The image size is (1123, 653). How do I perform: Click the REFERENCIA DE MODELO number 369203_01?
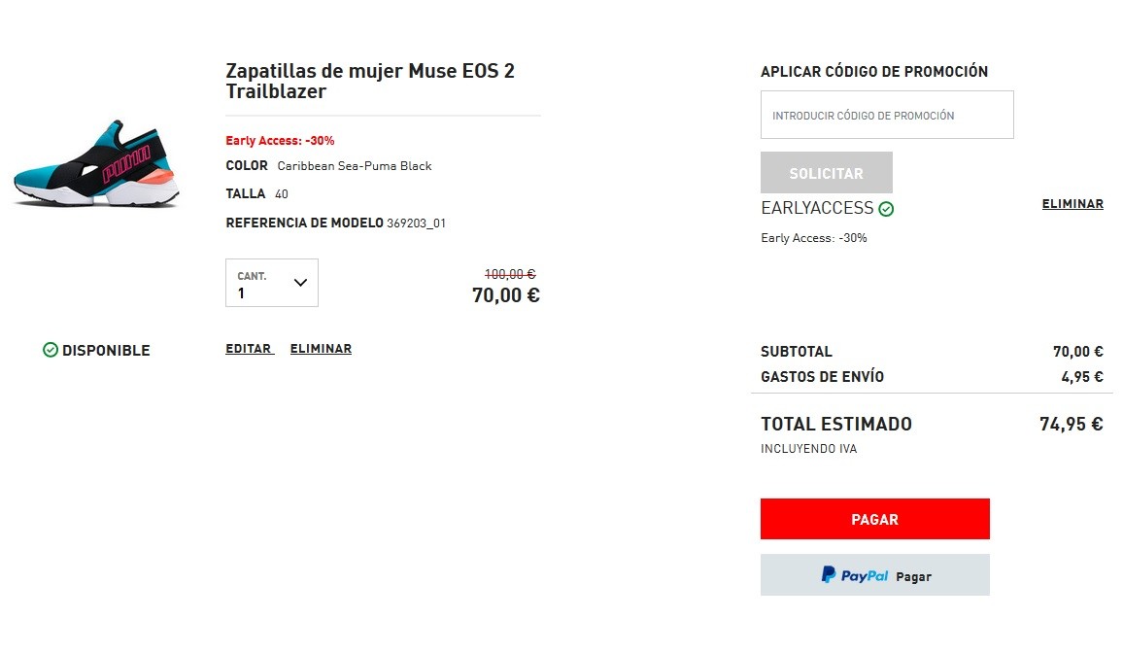[416, 223]
